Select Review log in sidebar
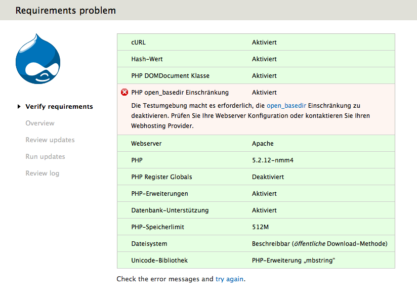This screenshot has height=300, width=417. pyautogui.click(x=43, y=174)
